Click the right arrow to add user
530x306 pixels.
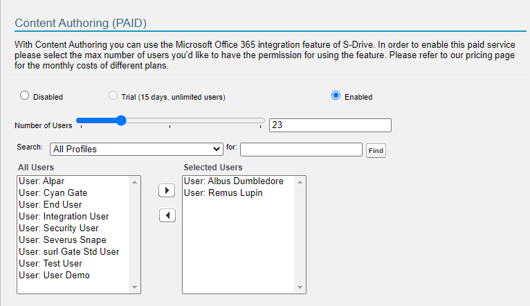coord(167,190)
